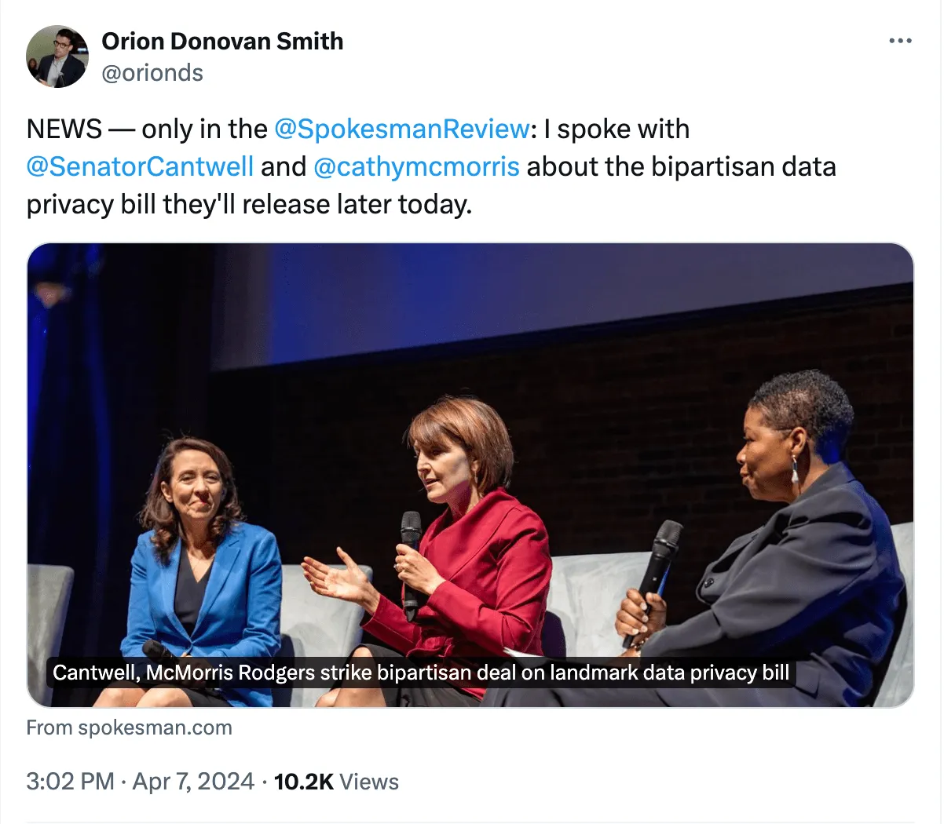The width and height of the screenshot is (944, 824).
Task: Click the blue projection screen area of the preview image
Action: point(550,298)
